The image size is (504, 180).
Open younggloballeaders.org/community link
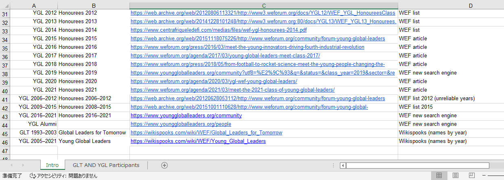tap(186, 116)
